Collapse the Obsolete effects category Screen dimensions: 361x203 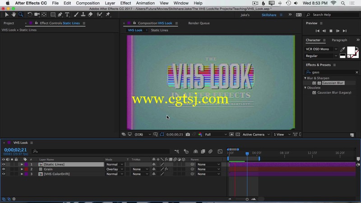305,88
